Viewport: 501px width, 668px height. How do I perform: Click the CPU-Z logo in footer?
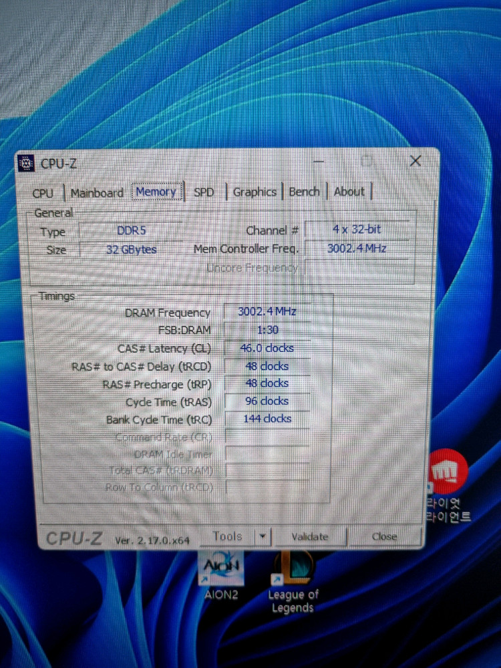[74, 538]
